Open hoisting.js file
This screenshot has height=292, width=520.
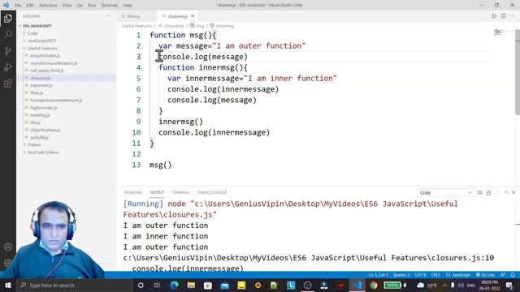(40, 115)
